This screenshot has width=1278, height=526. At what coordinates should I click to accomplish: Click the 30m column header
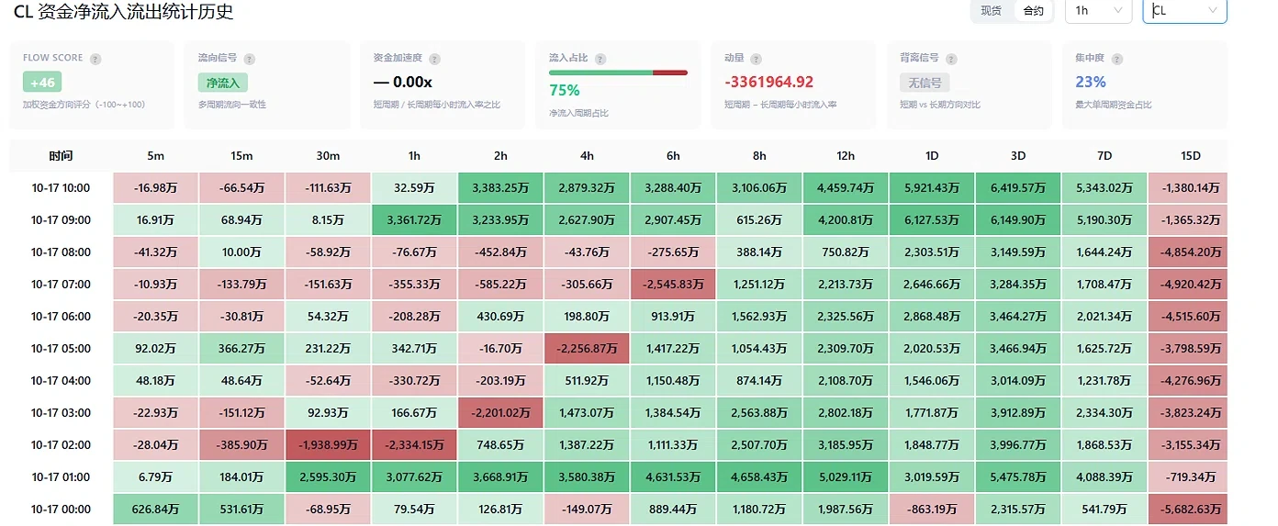(328, 156)
